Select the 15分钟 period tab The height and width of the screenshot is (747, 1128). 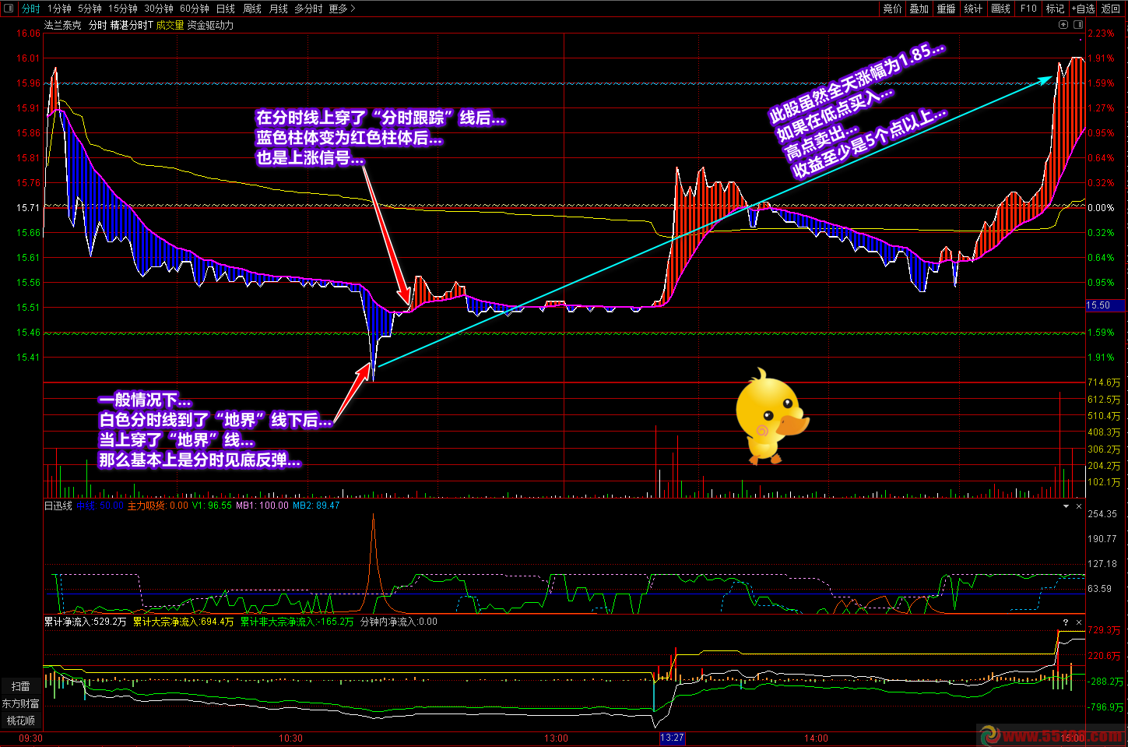click(123, 9)
